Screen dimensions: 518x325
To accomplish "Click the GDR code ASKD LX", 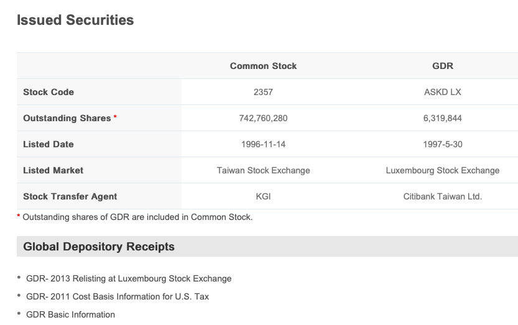I will [x=442, y=92].
